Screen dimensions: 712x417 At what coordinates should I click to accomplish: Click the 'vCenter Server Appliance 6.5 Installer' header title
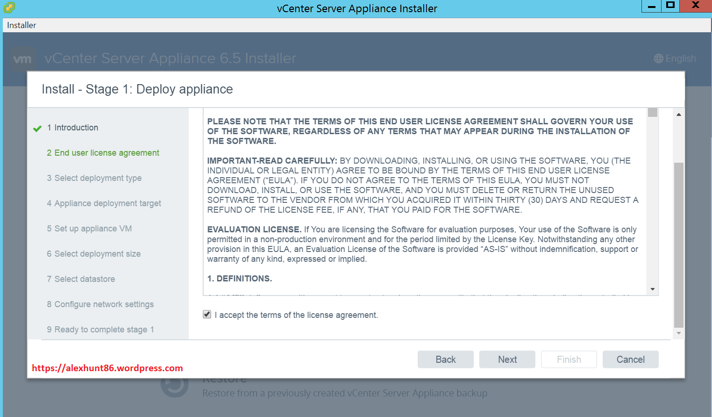pyautogui.click(x=171, y=58)
